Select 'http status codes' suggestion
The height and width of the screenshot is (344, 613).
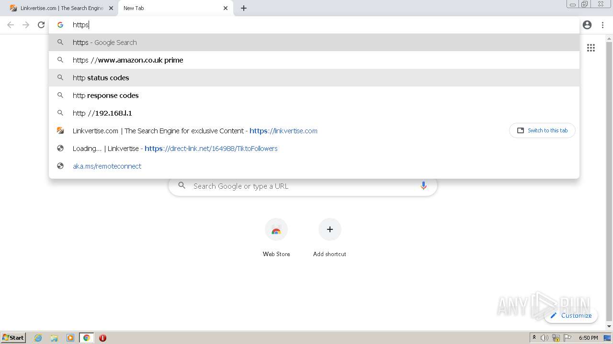point(314,78)
